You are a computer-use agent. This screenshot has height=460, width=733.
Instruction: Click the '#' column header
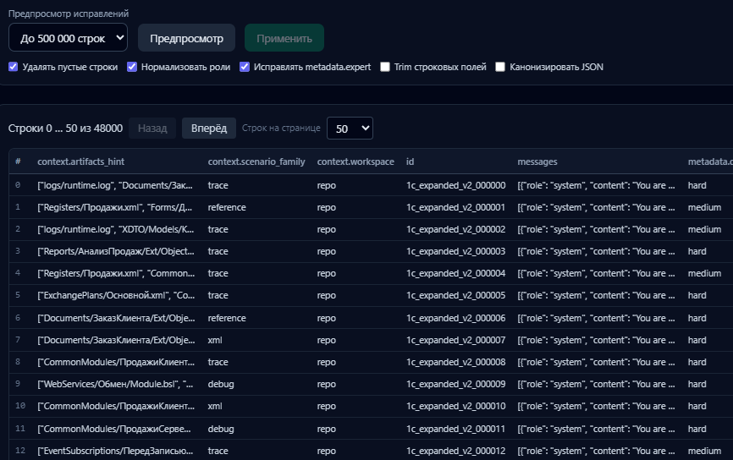[18, 162]
